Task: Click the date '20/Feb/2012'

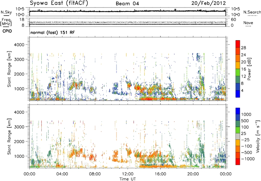Action: click(208, 3)
